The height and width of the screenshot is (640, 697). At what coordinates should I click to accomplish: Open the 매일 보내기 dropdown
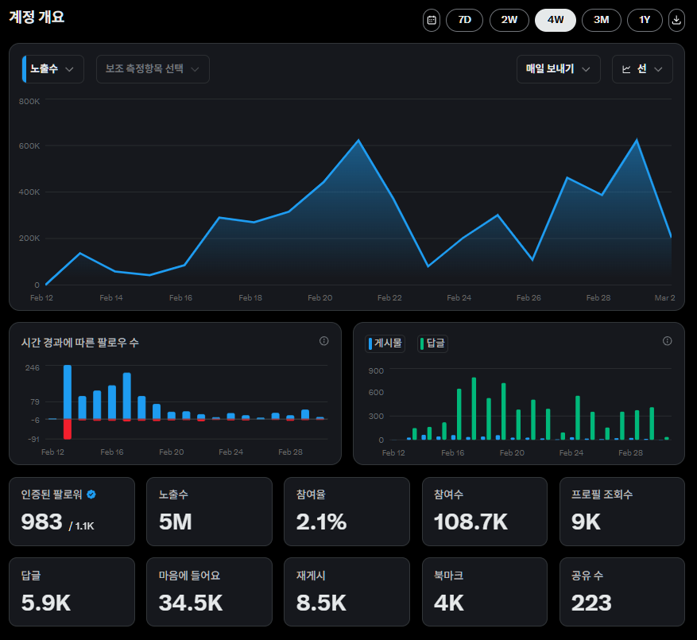[x=558, y=69]
